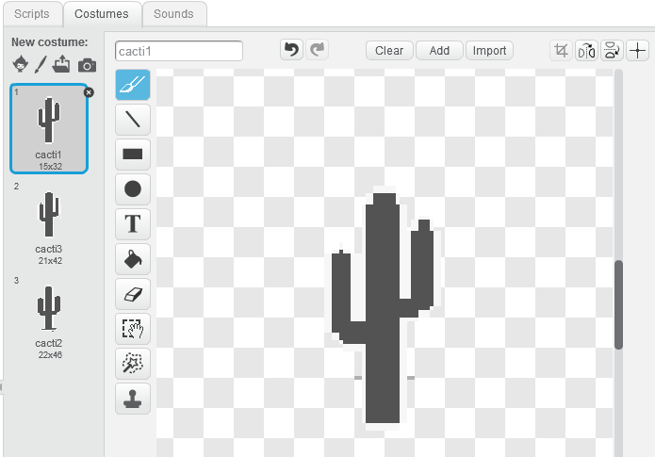Select the Ellipse tool
Image resolution: width=655 pixels, height=457 pixels.
point(133,188)
